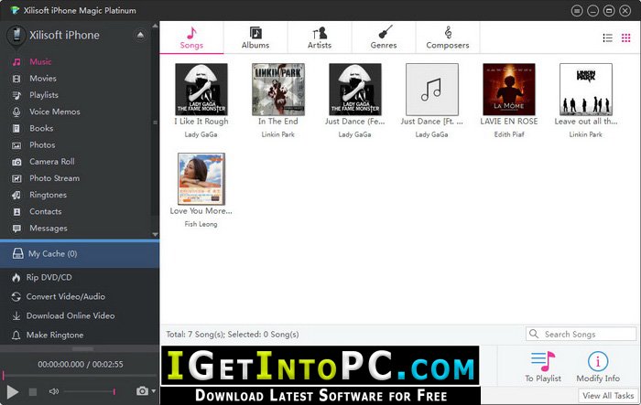This screenshot has width=641, height=405.
Task: Open the Messages speech bubble icon
Action: click(16, 229)
